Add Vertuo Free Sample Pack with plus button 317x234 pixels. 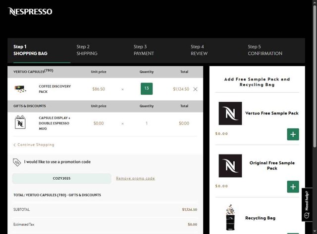point(293,134)
